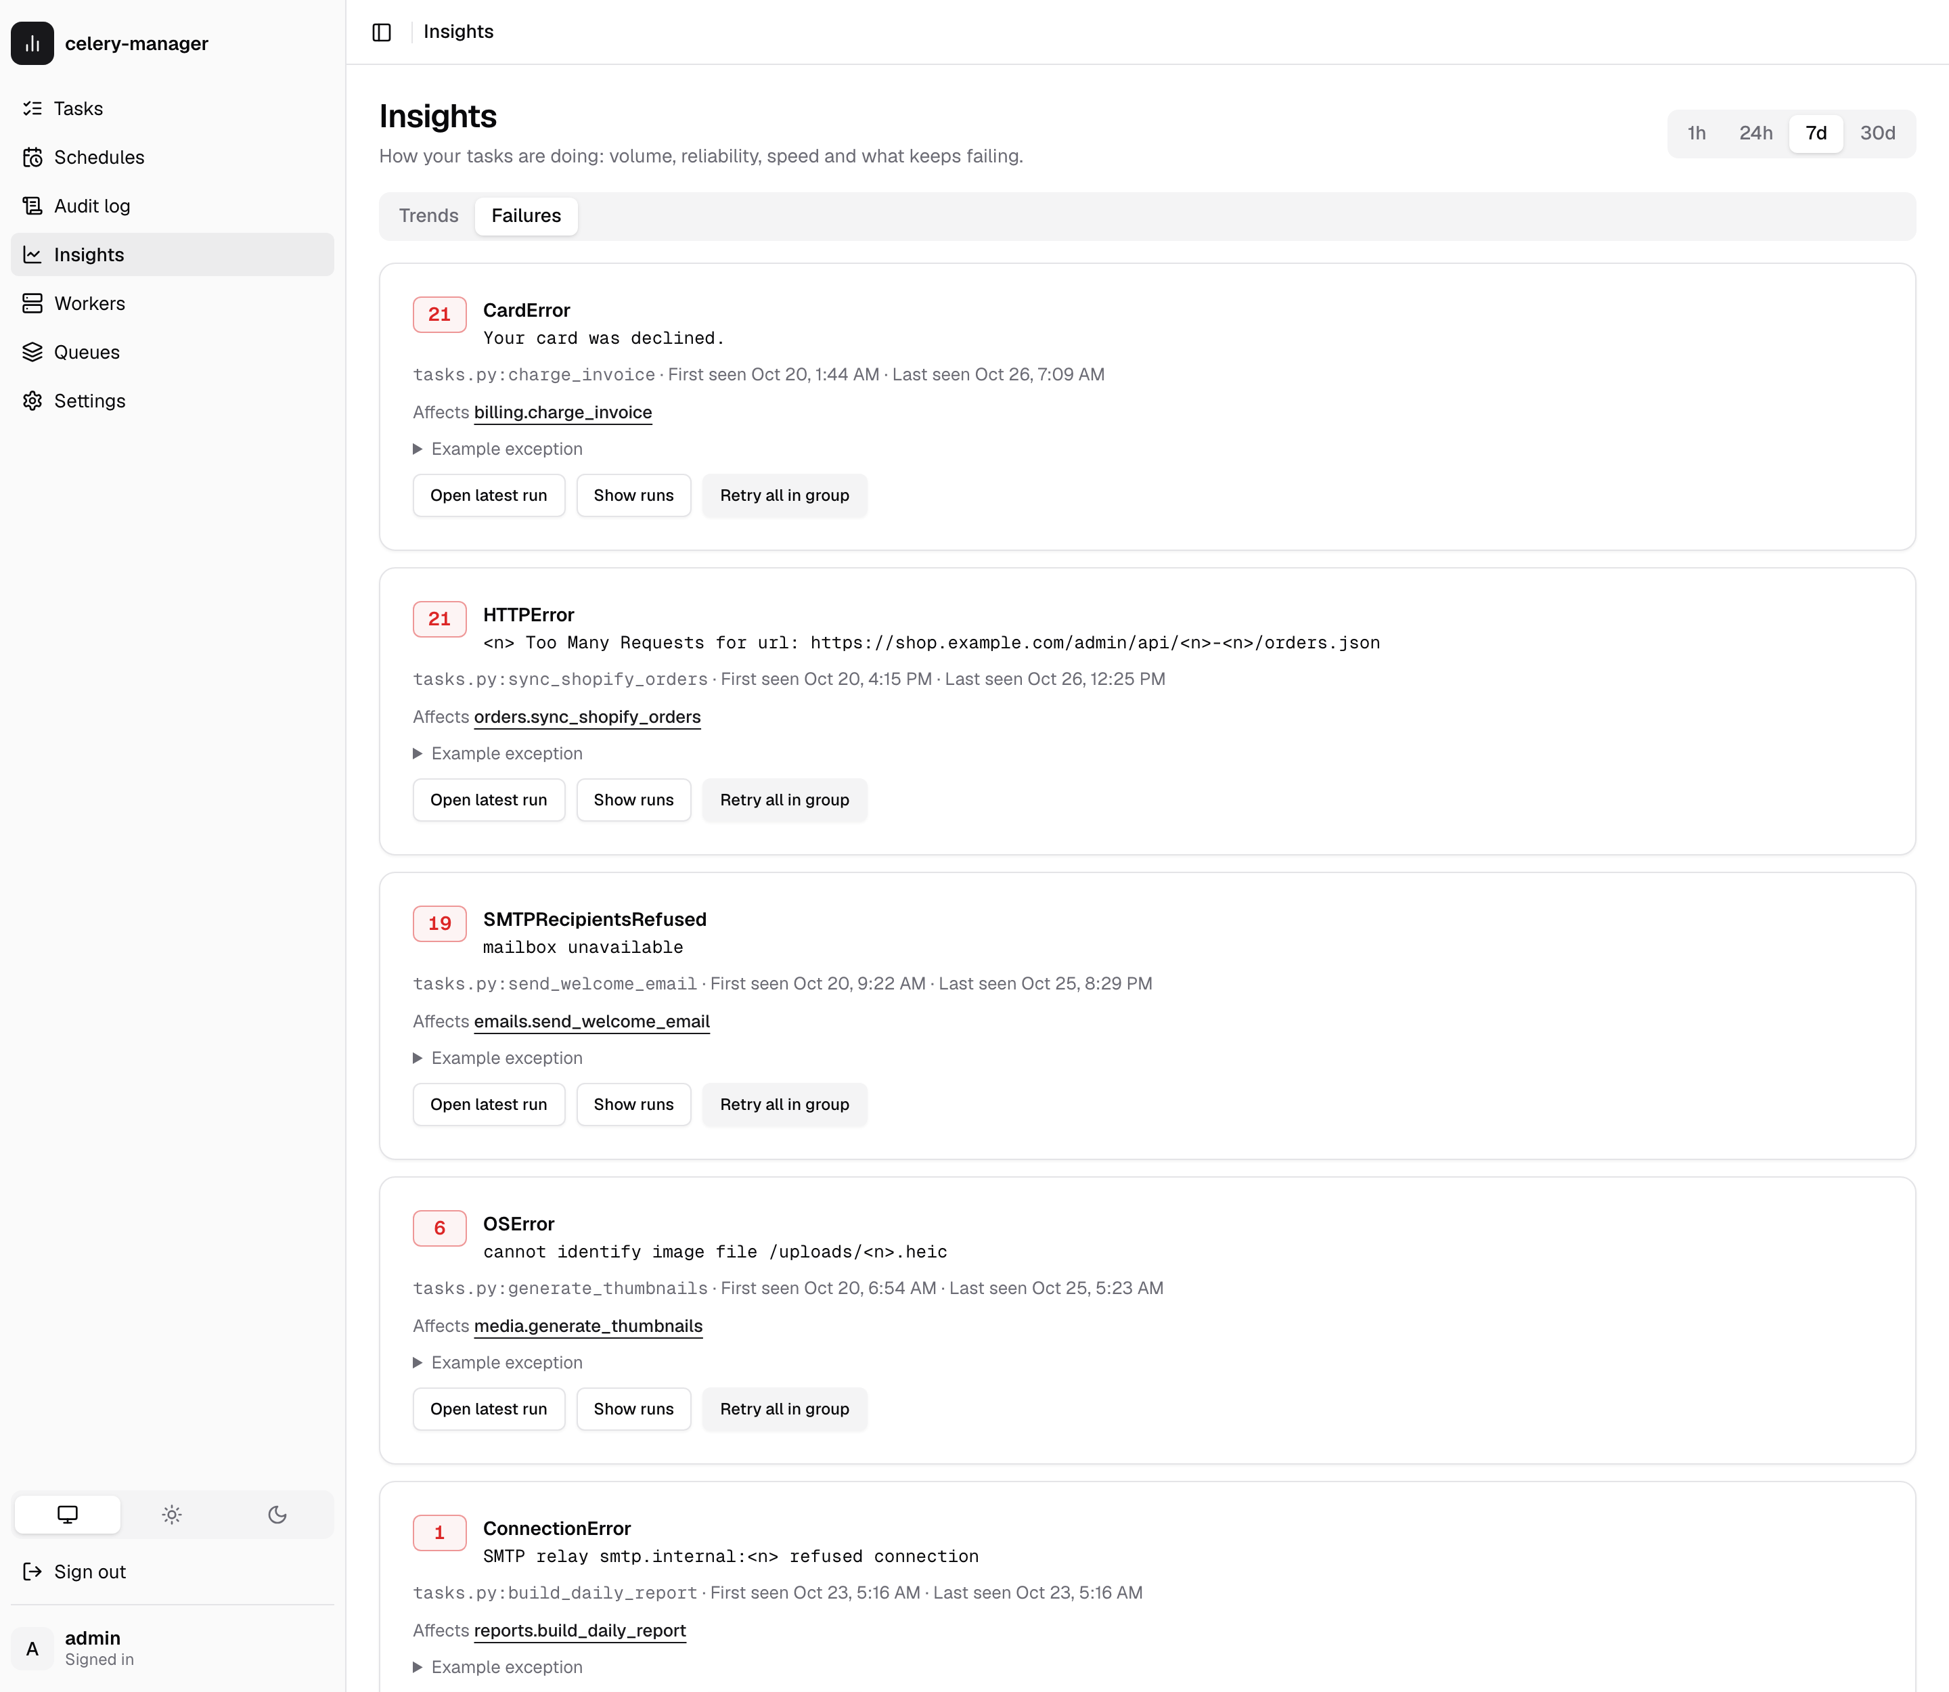
Task: Open the Settings gear icon
Action: coord(33,401)
